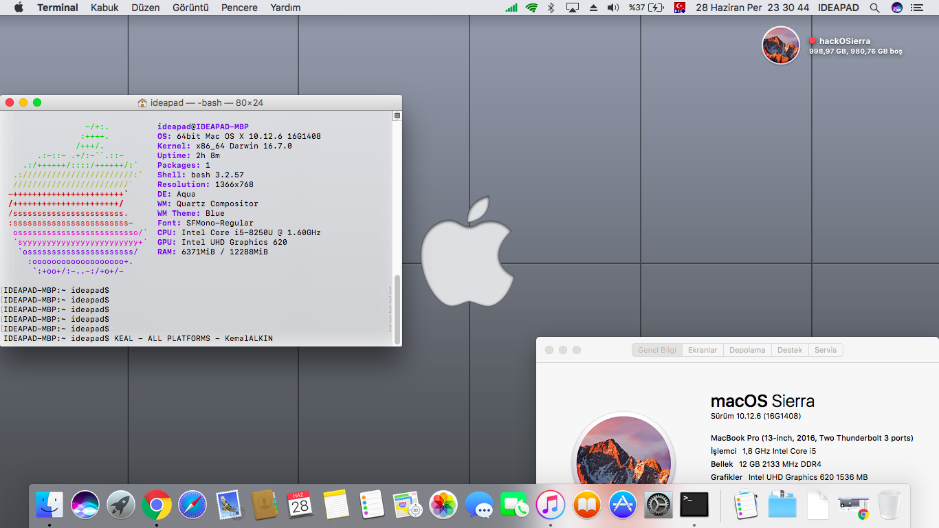Open Google Chrome from the dock
939x528 pixels.
coord(157,505)
